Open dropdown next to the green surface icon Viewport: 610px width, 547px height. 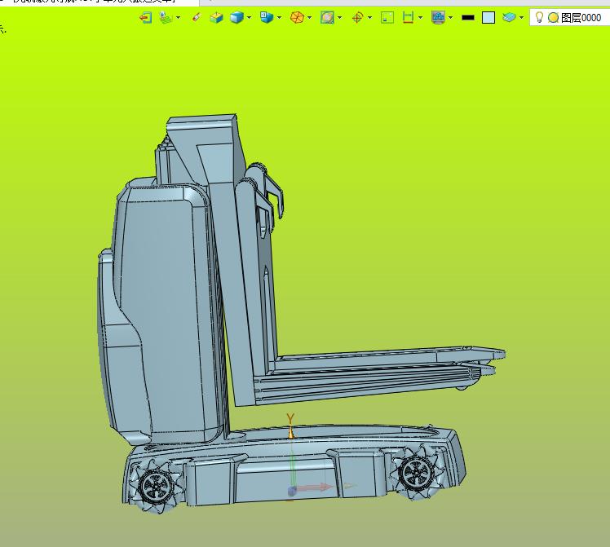coord(178,17)
